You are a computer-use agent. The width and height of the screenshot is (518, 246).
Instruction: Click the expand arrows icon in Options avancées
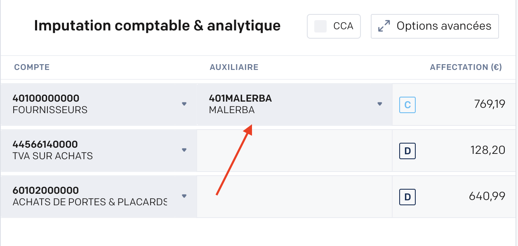[x=384, y=26]
